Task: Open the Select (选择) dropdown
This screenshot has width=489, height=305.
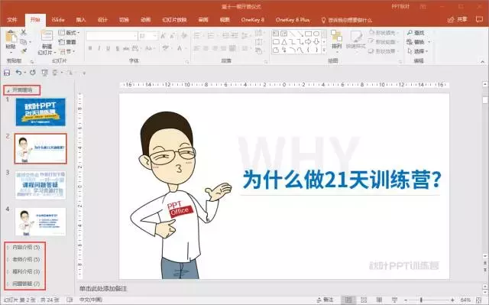Action: [x=418, y=51]
